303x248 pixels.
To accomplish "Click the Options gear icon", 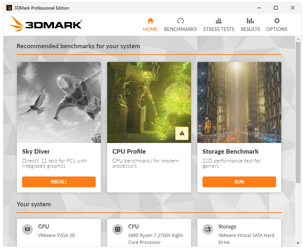I will tap(277, 20).
